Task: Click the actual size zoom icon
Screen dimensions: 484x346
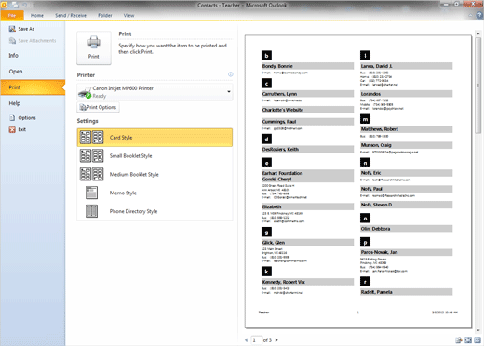Action: pyautogui.click(x=459, y=340)
